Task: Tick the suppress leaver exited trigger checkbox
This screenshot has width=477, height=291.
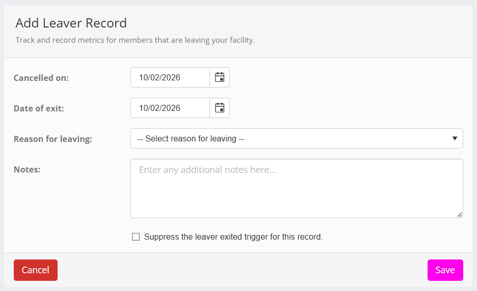Action: 136,237
